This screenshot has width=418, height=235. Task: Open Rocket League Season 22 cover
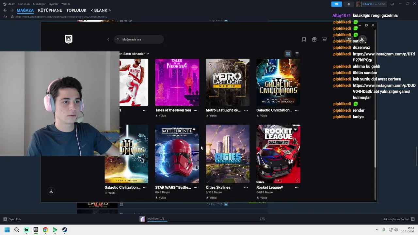coord(278,154)
